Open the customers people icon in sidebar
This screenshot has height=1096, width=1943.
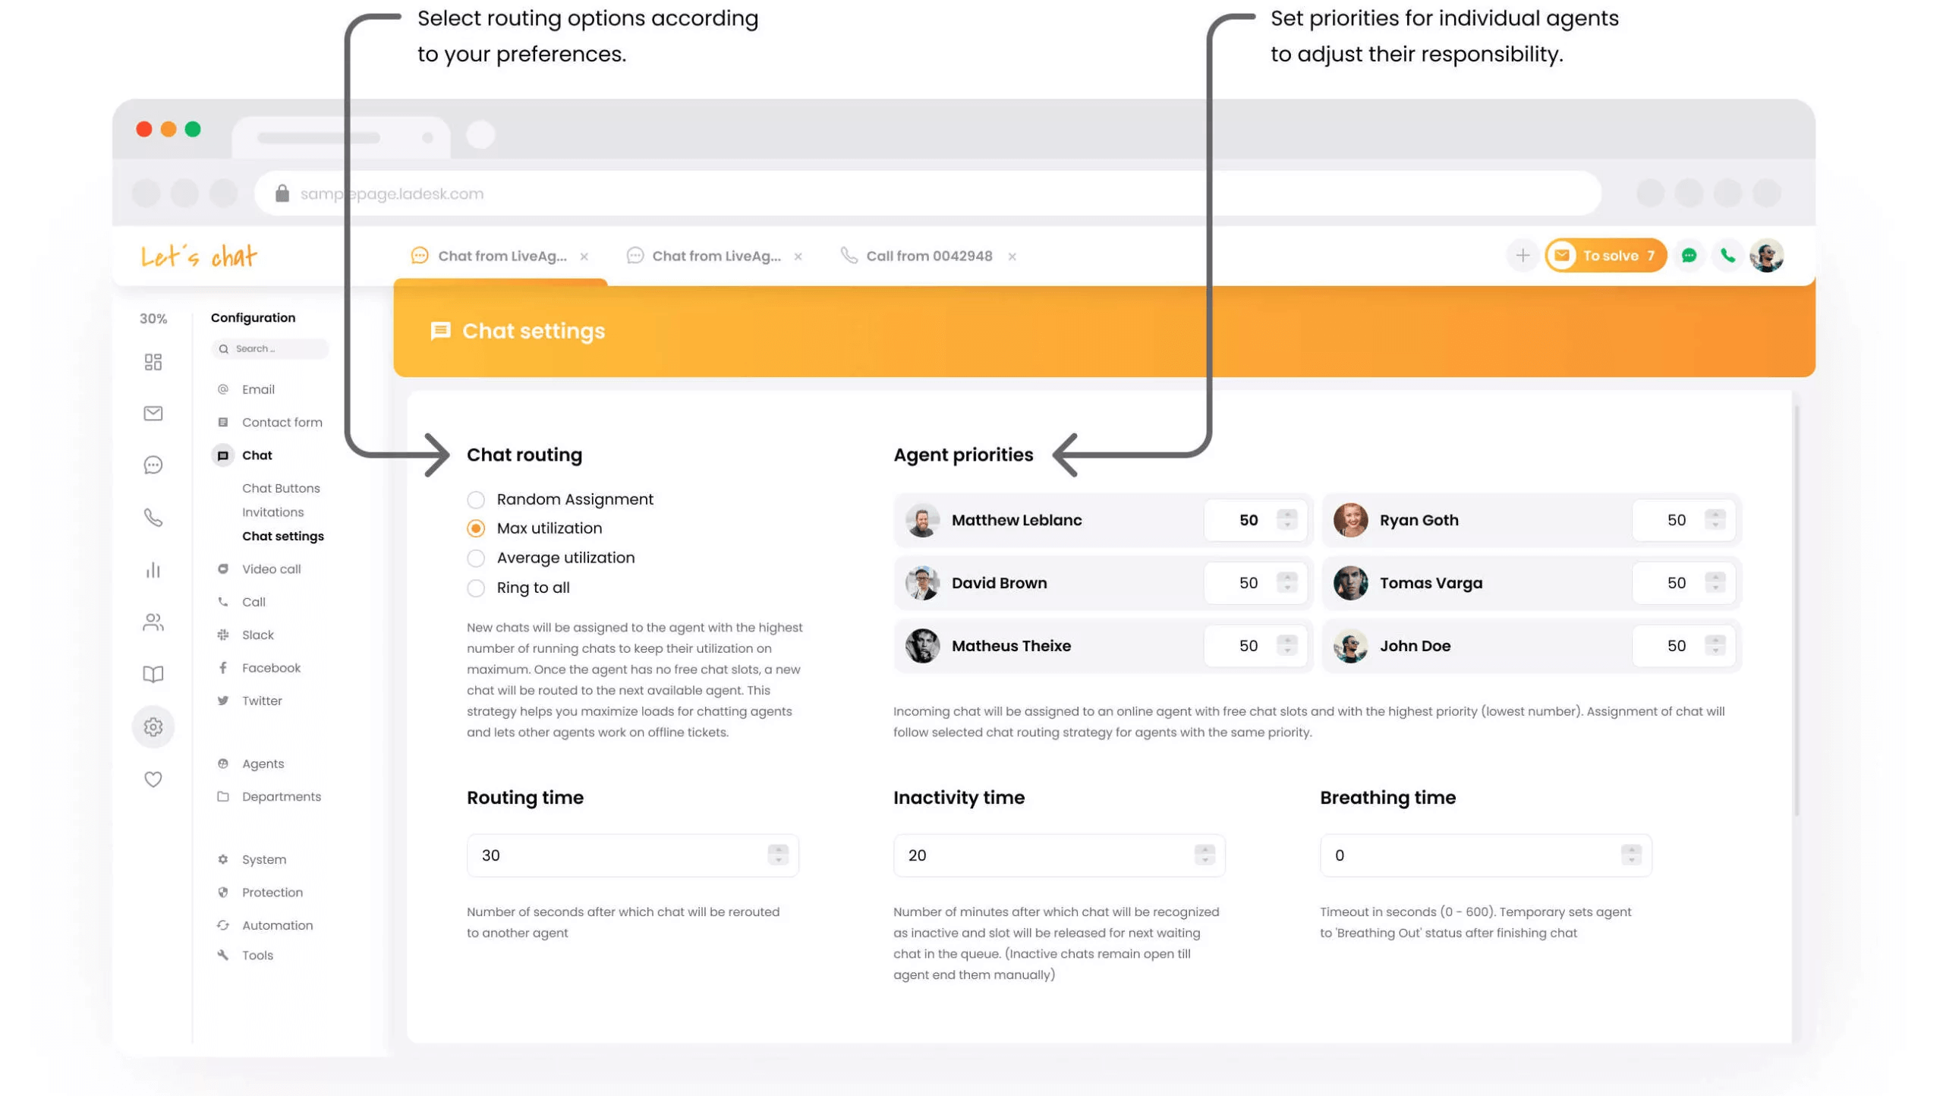[153, 622]
